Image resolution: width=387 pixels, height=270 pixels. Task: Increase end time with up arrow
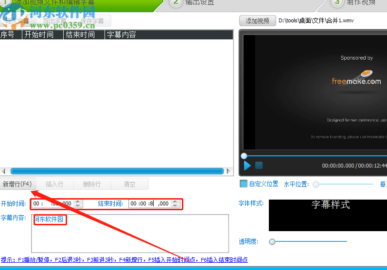coord(175,202)
